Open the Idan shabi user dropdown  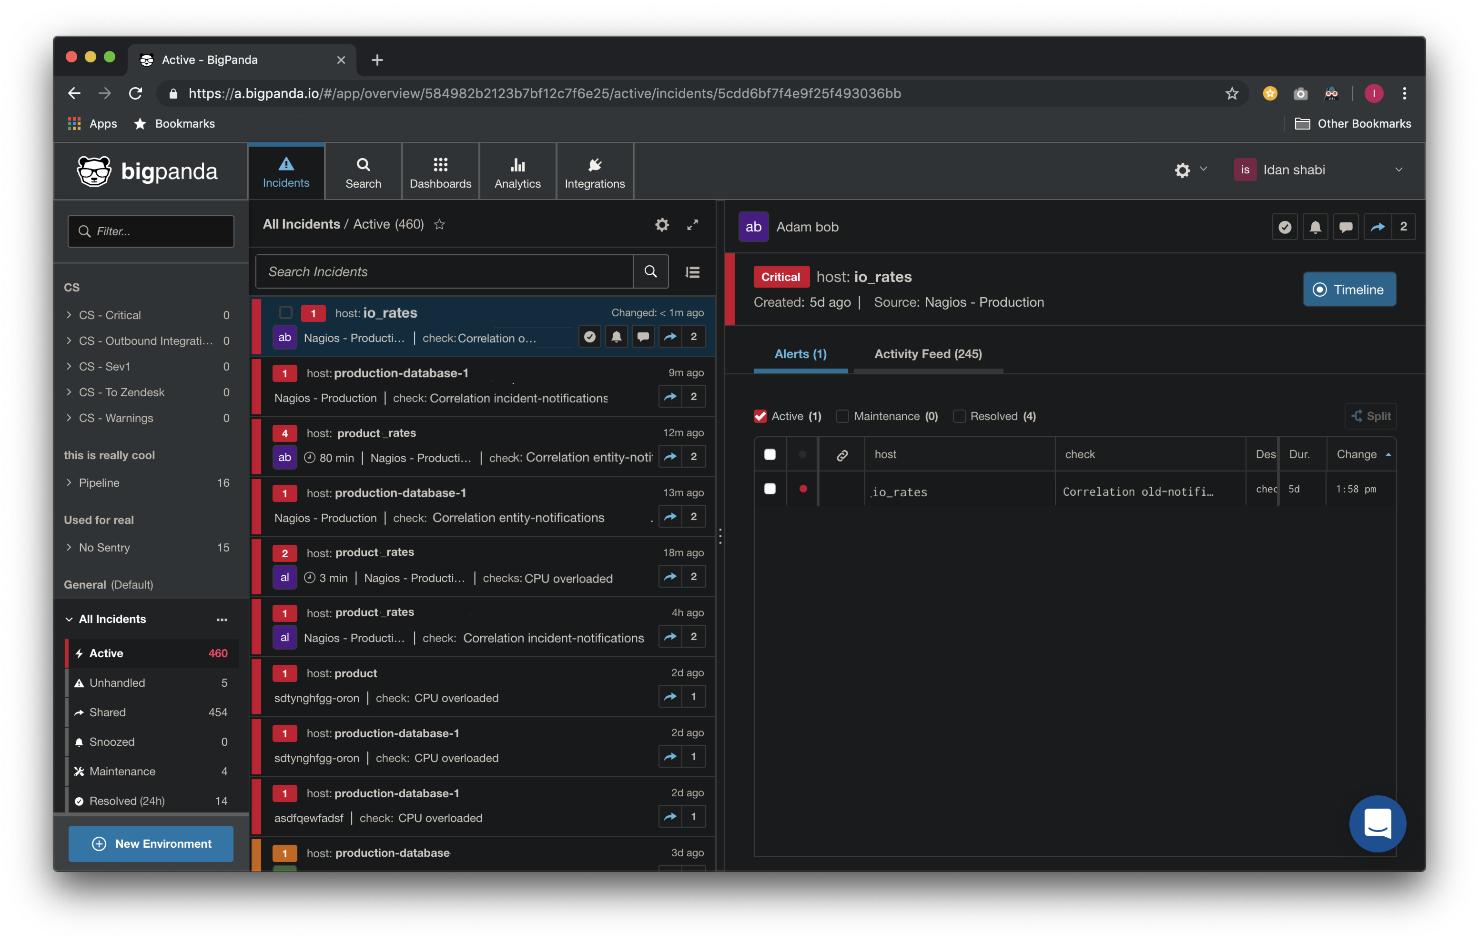(x=1398, y=170)
